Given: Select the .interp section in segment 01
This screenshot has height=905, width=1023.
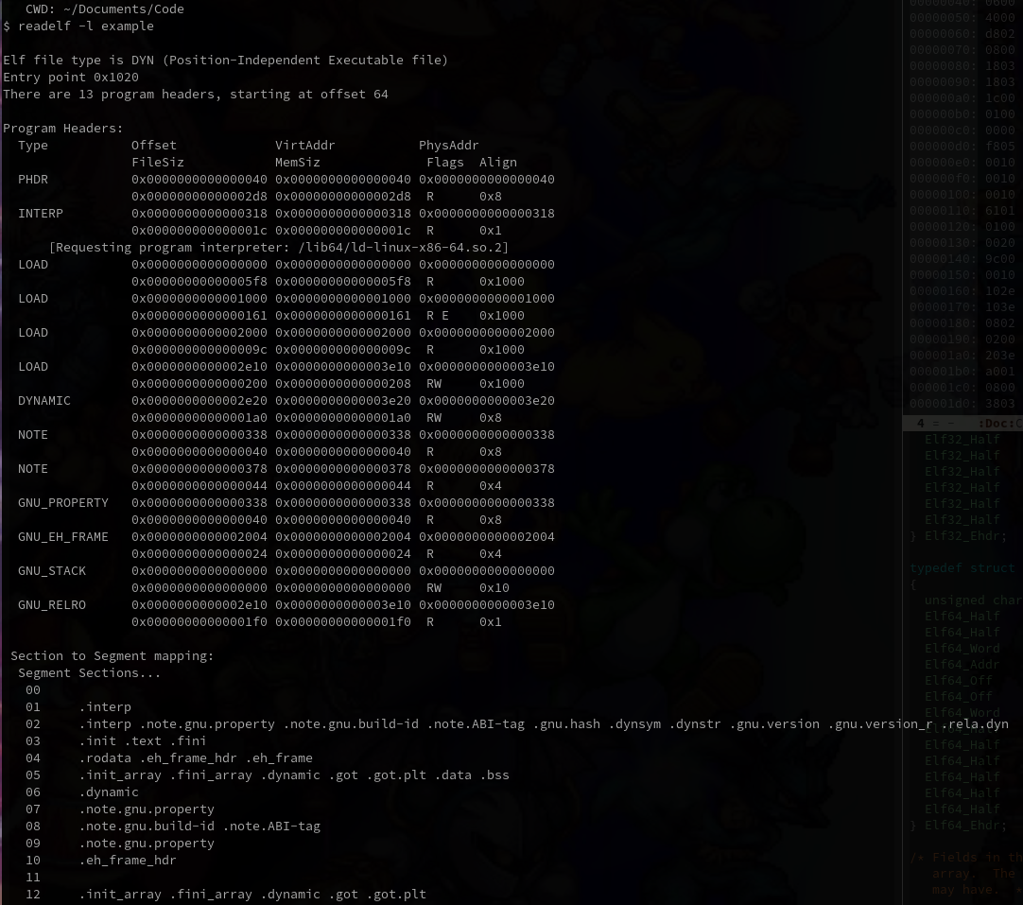Looking at the screenshot, I should point(106,706).
